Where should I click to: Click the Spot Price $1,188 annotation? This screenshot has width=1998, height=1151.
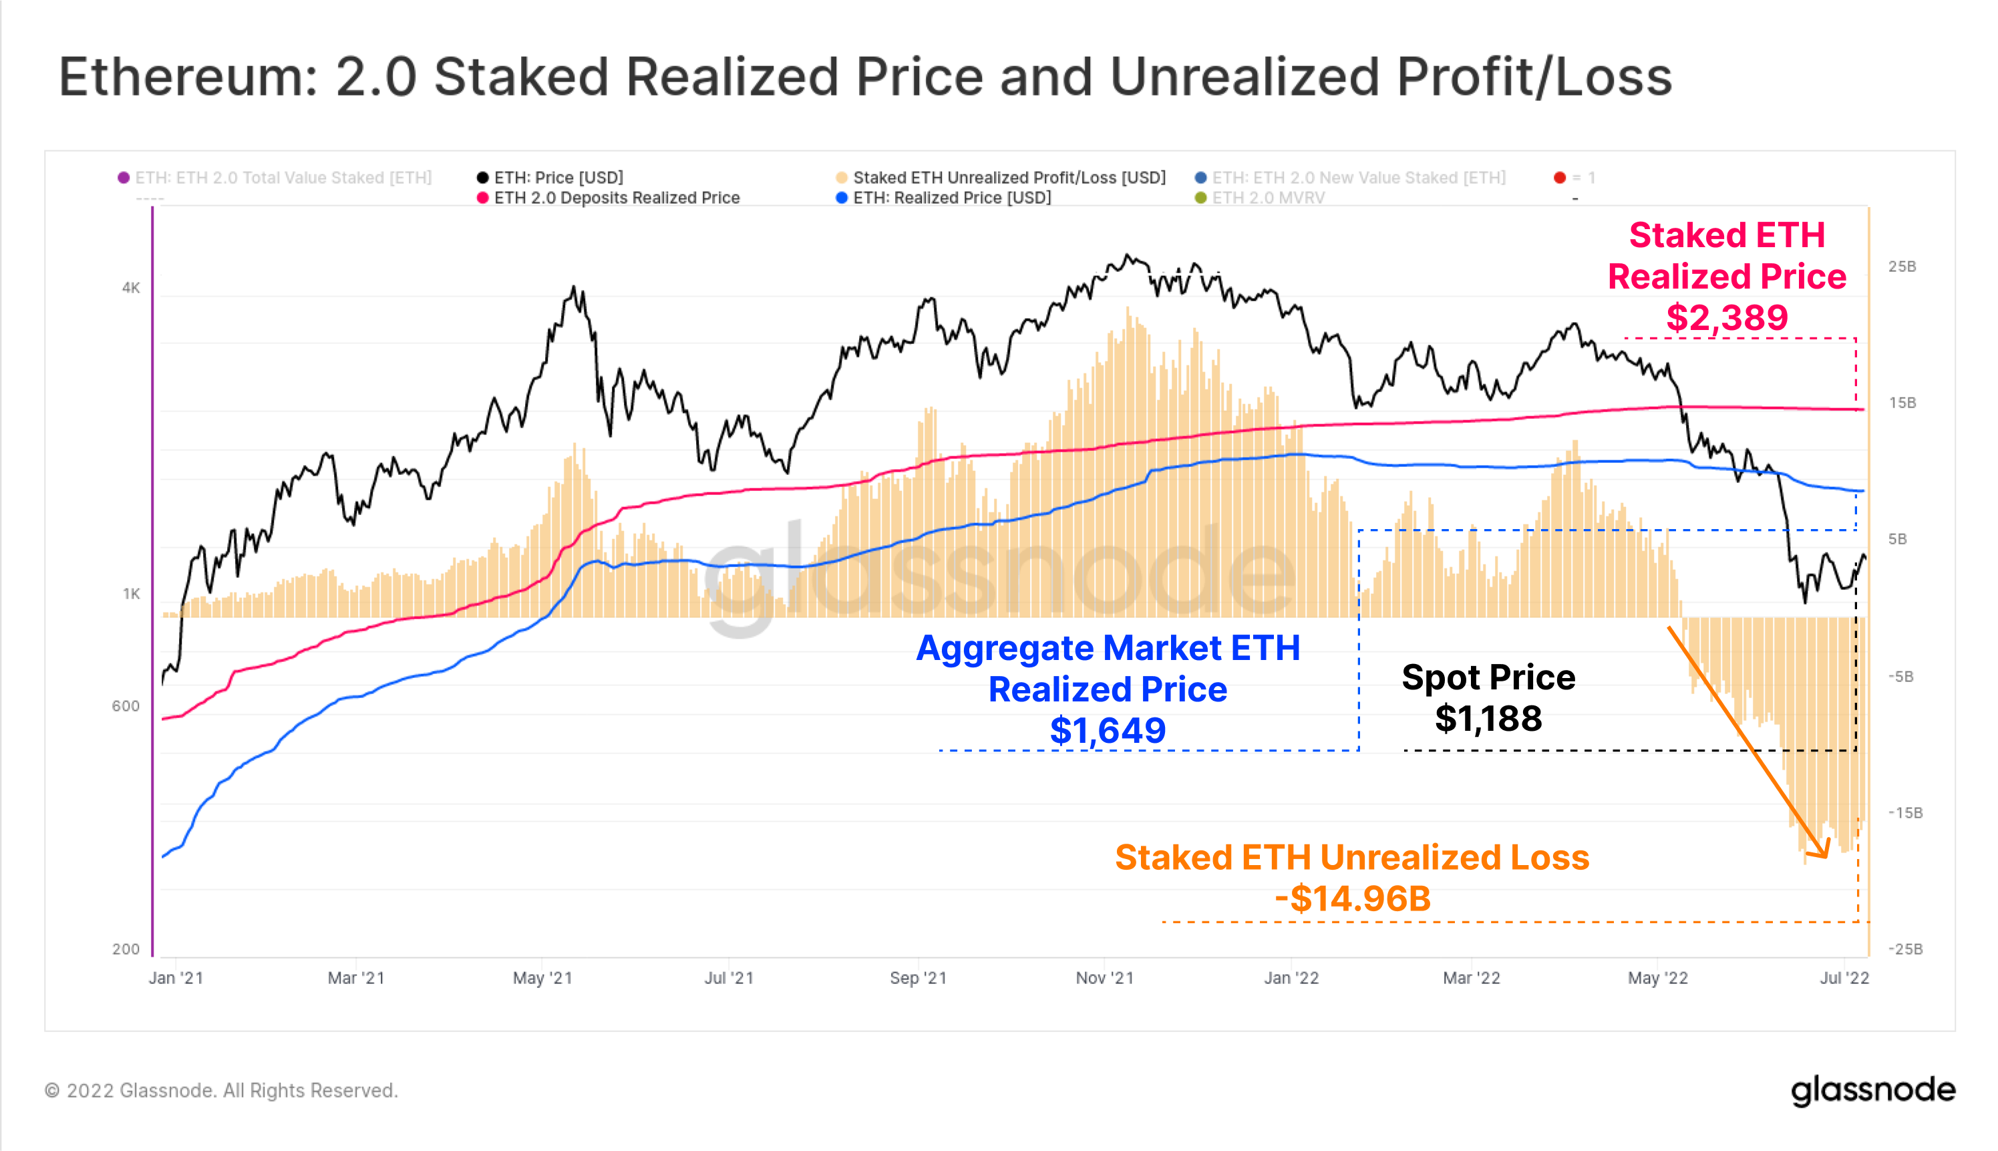[x=1488, y=698]
